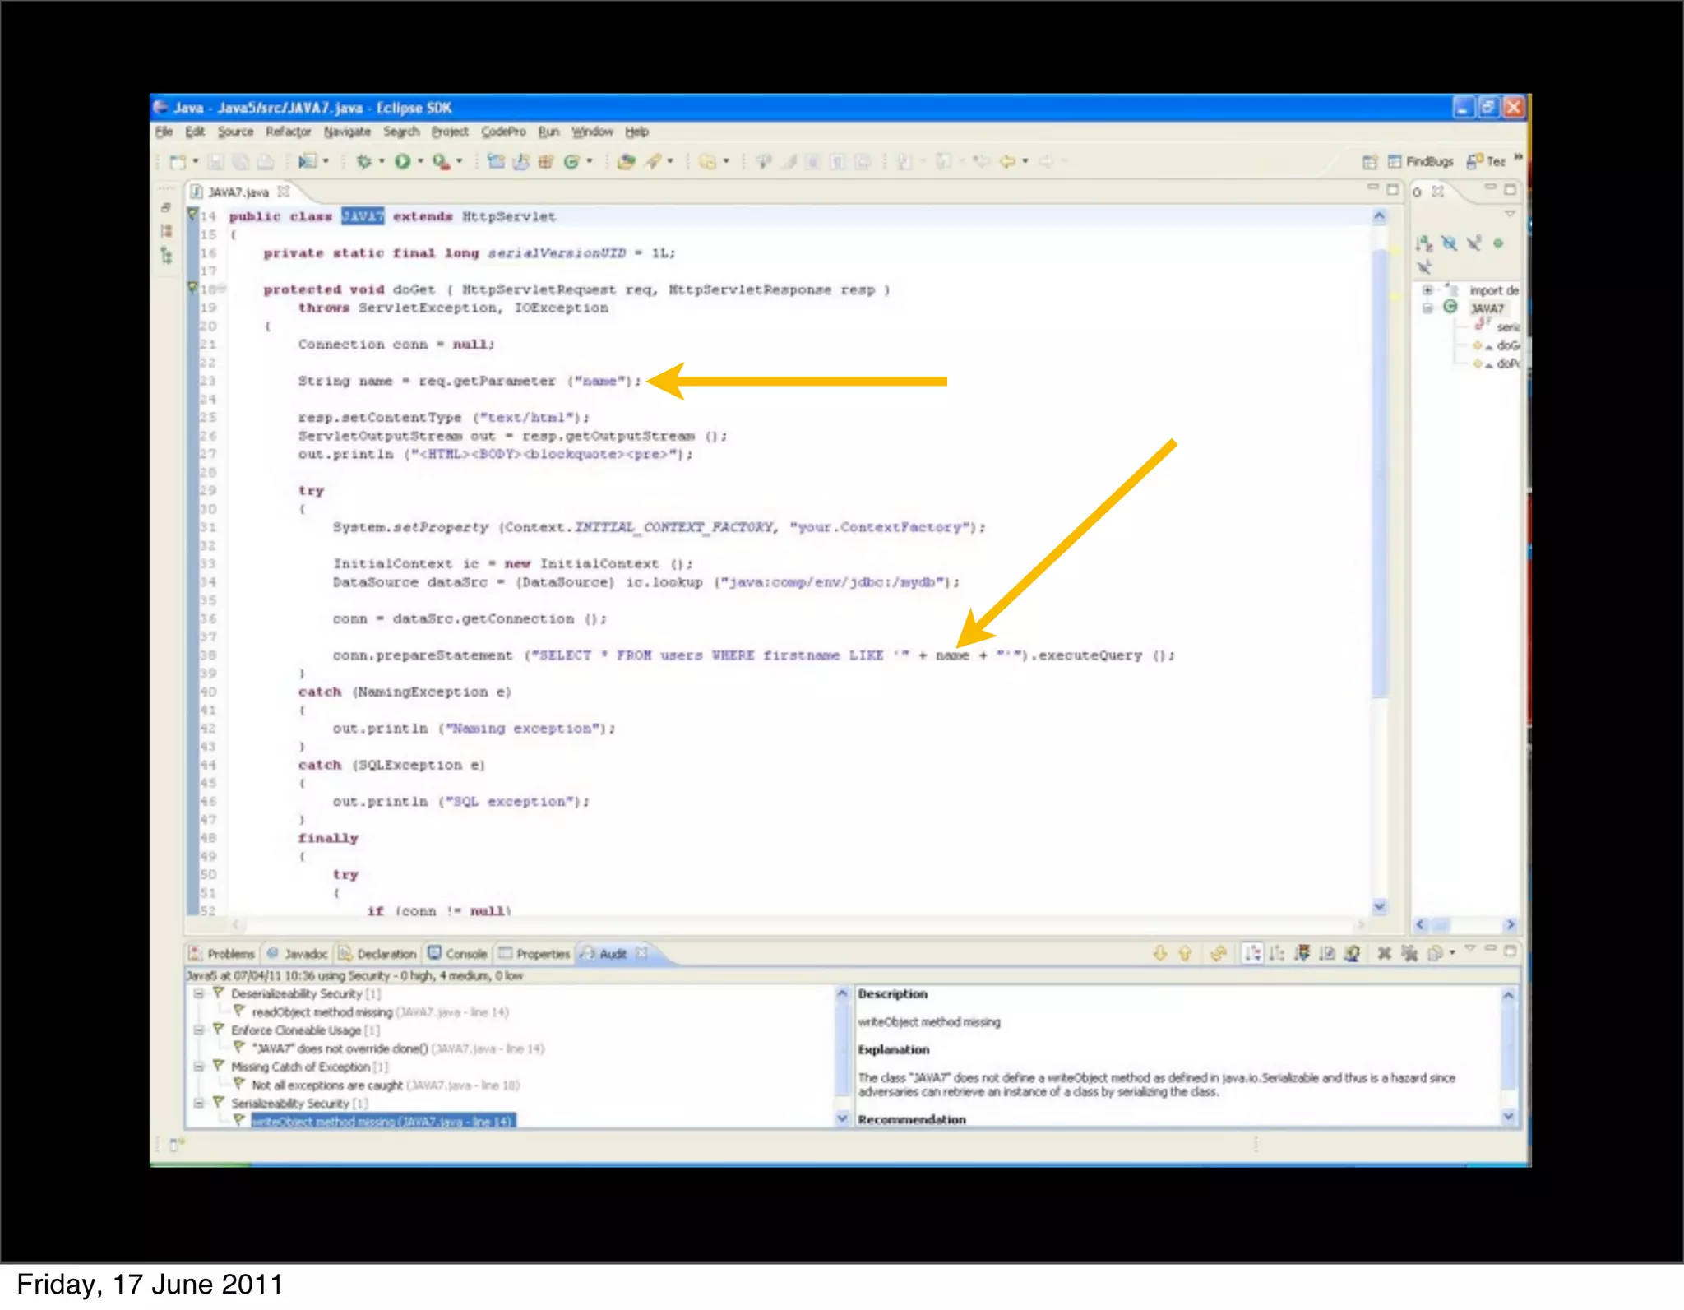Click the Debug bug icon in toolbar
The image size is (1684, 1310).
[x=364, y=161]
